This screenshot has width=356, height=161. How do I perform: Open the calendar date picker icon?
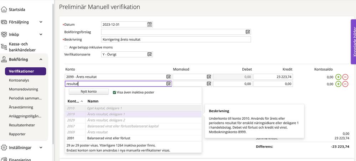point(150,25)
